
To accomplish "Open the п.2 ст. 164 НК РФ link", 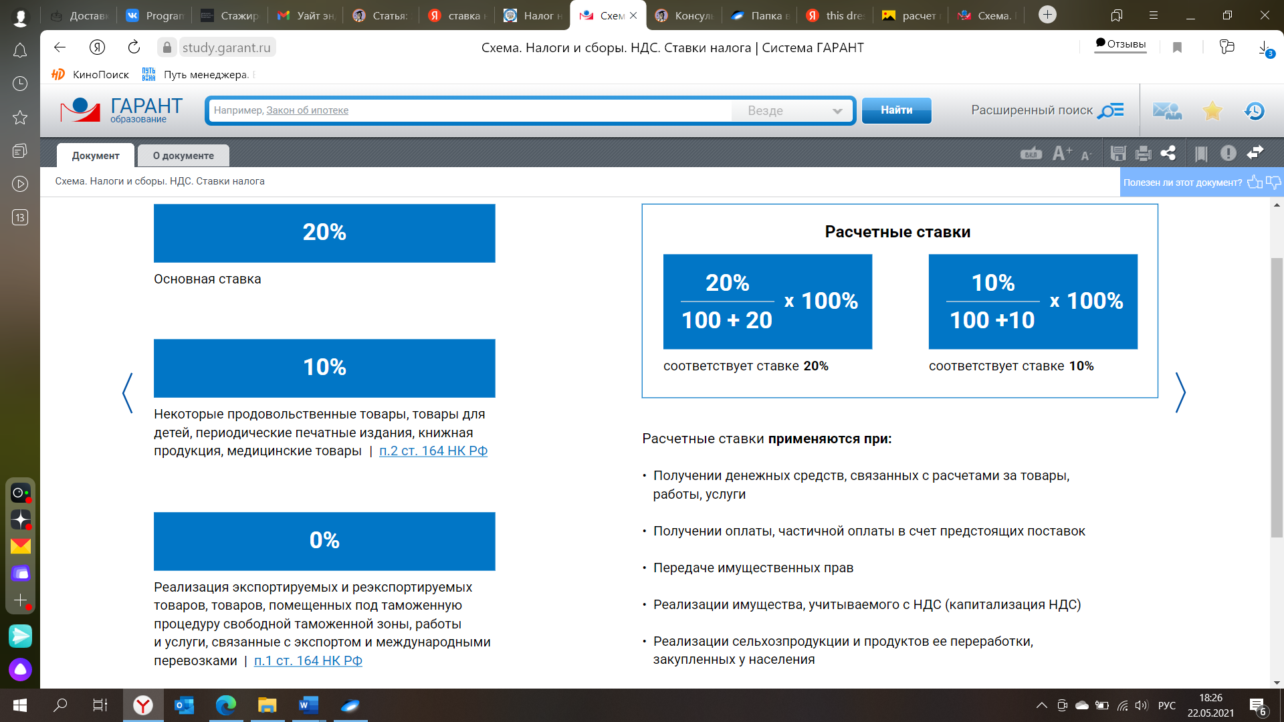I will [x=432, y=451].
